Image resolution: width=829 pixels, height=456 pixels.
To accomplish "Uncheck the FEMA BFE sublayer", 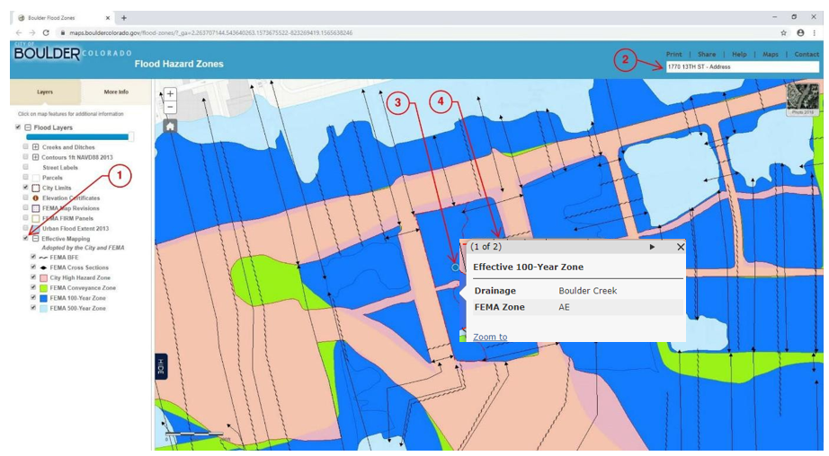I will click(33, 257).
